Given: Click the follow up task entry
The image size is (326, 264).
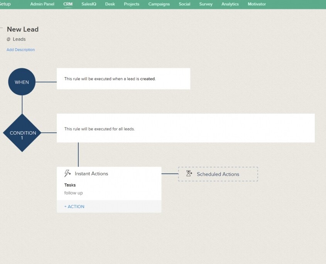Looking at the screenshot, I should pyautogui.click(x=73, y=193).
